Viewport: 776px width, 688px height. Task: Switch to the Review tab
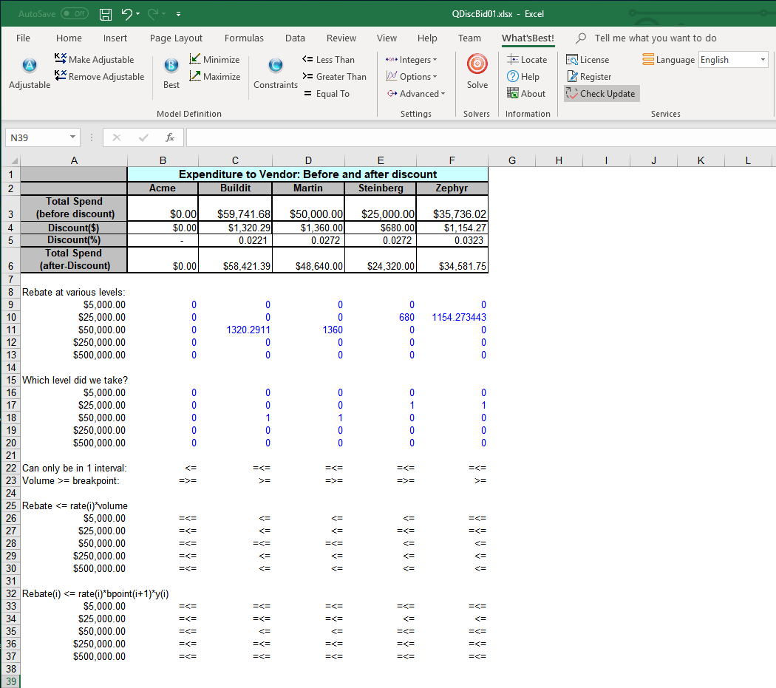[341, 38]
